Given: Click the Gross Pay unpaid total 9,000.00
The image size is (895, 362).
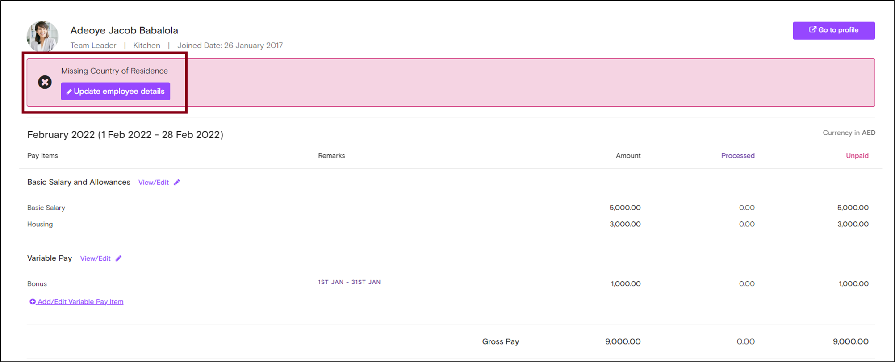Looking at the screenshot, I should coord(850,341).
